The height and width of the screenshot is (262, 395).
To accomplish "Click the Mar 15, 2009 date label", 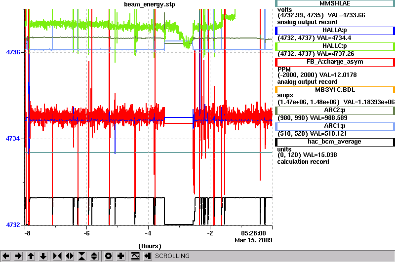I will [253, 240].
